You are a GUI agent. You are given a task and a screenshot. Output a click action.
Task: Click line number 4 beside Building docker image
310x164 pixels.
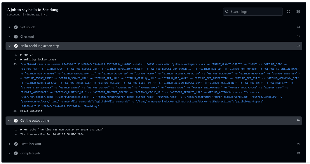[16, 60]
